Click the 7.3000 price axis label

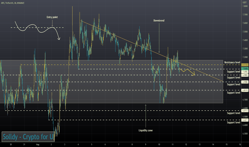[245, 49]
